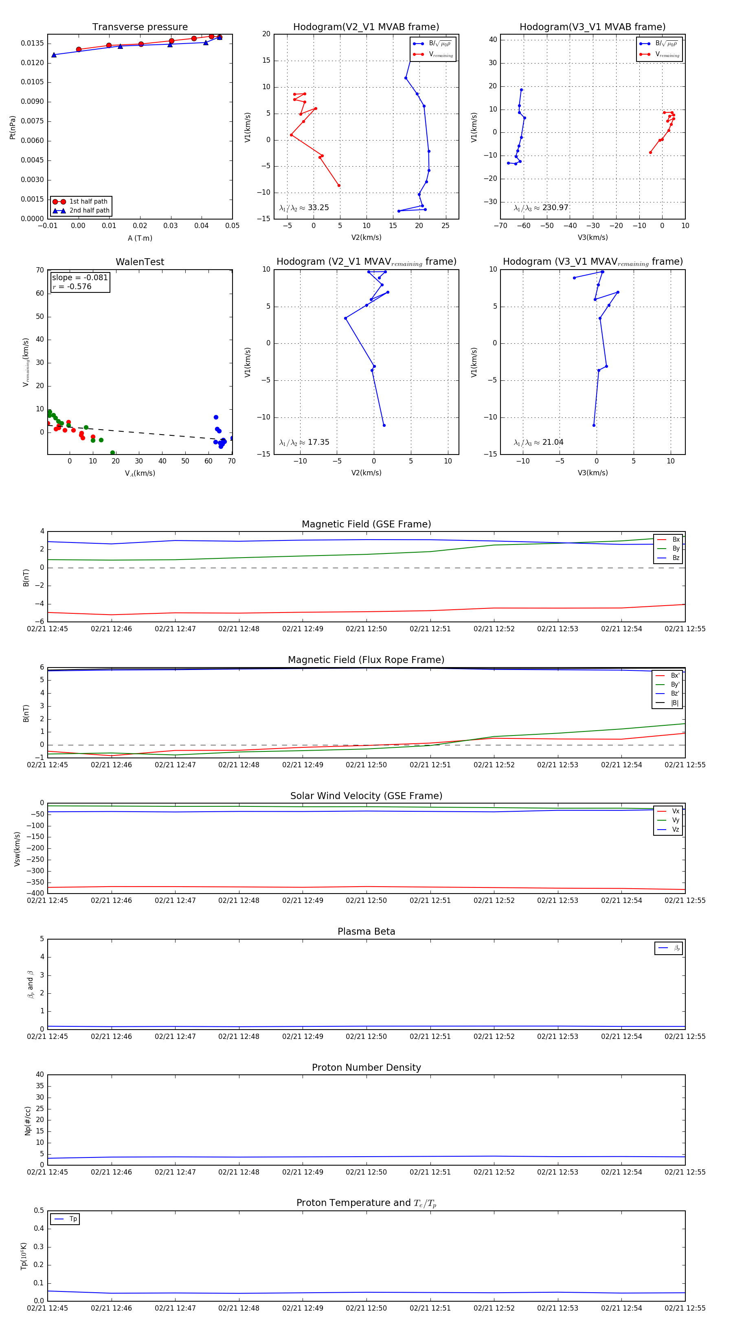This screenshot has height=1344, width=733.
Task: Select the βp legend entry in Plasma Beta
Action: coord(669,948)
